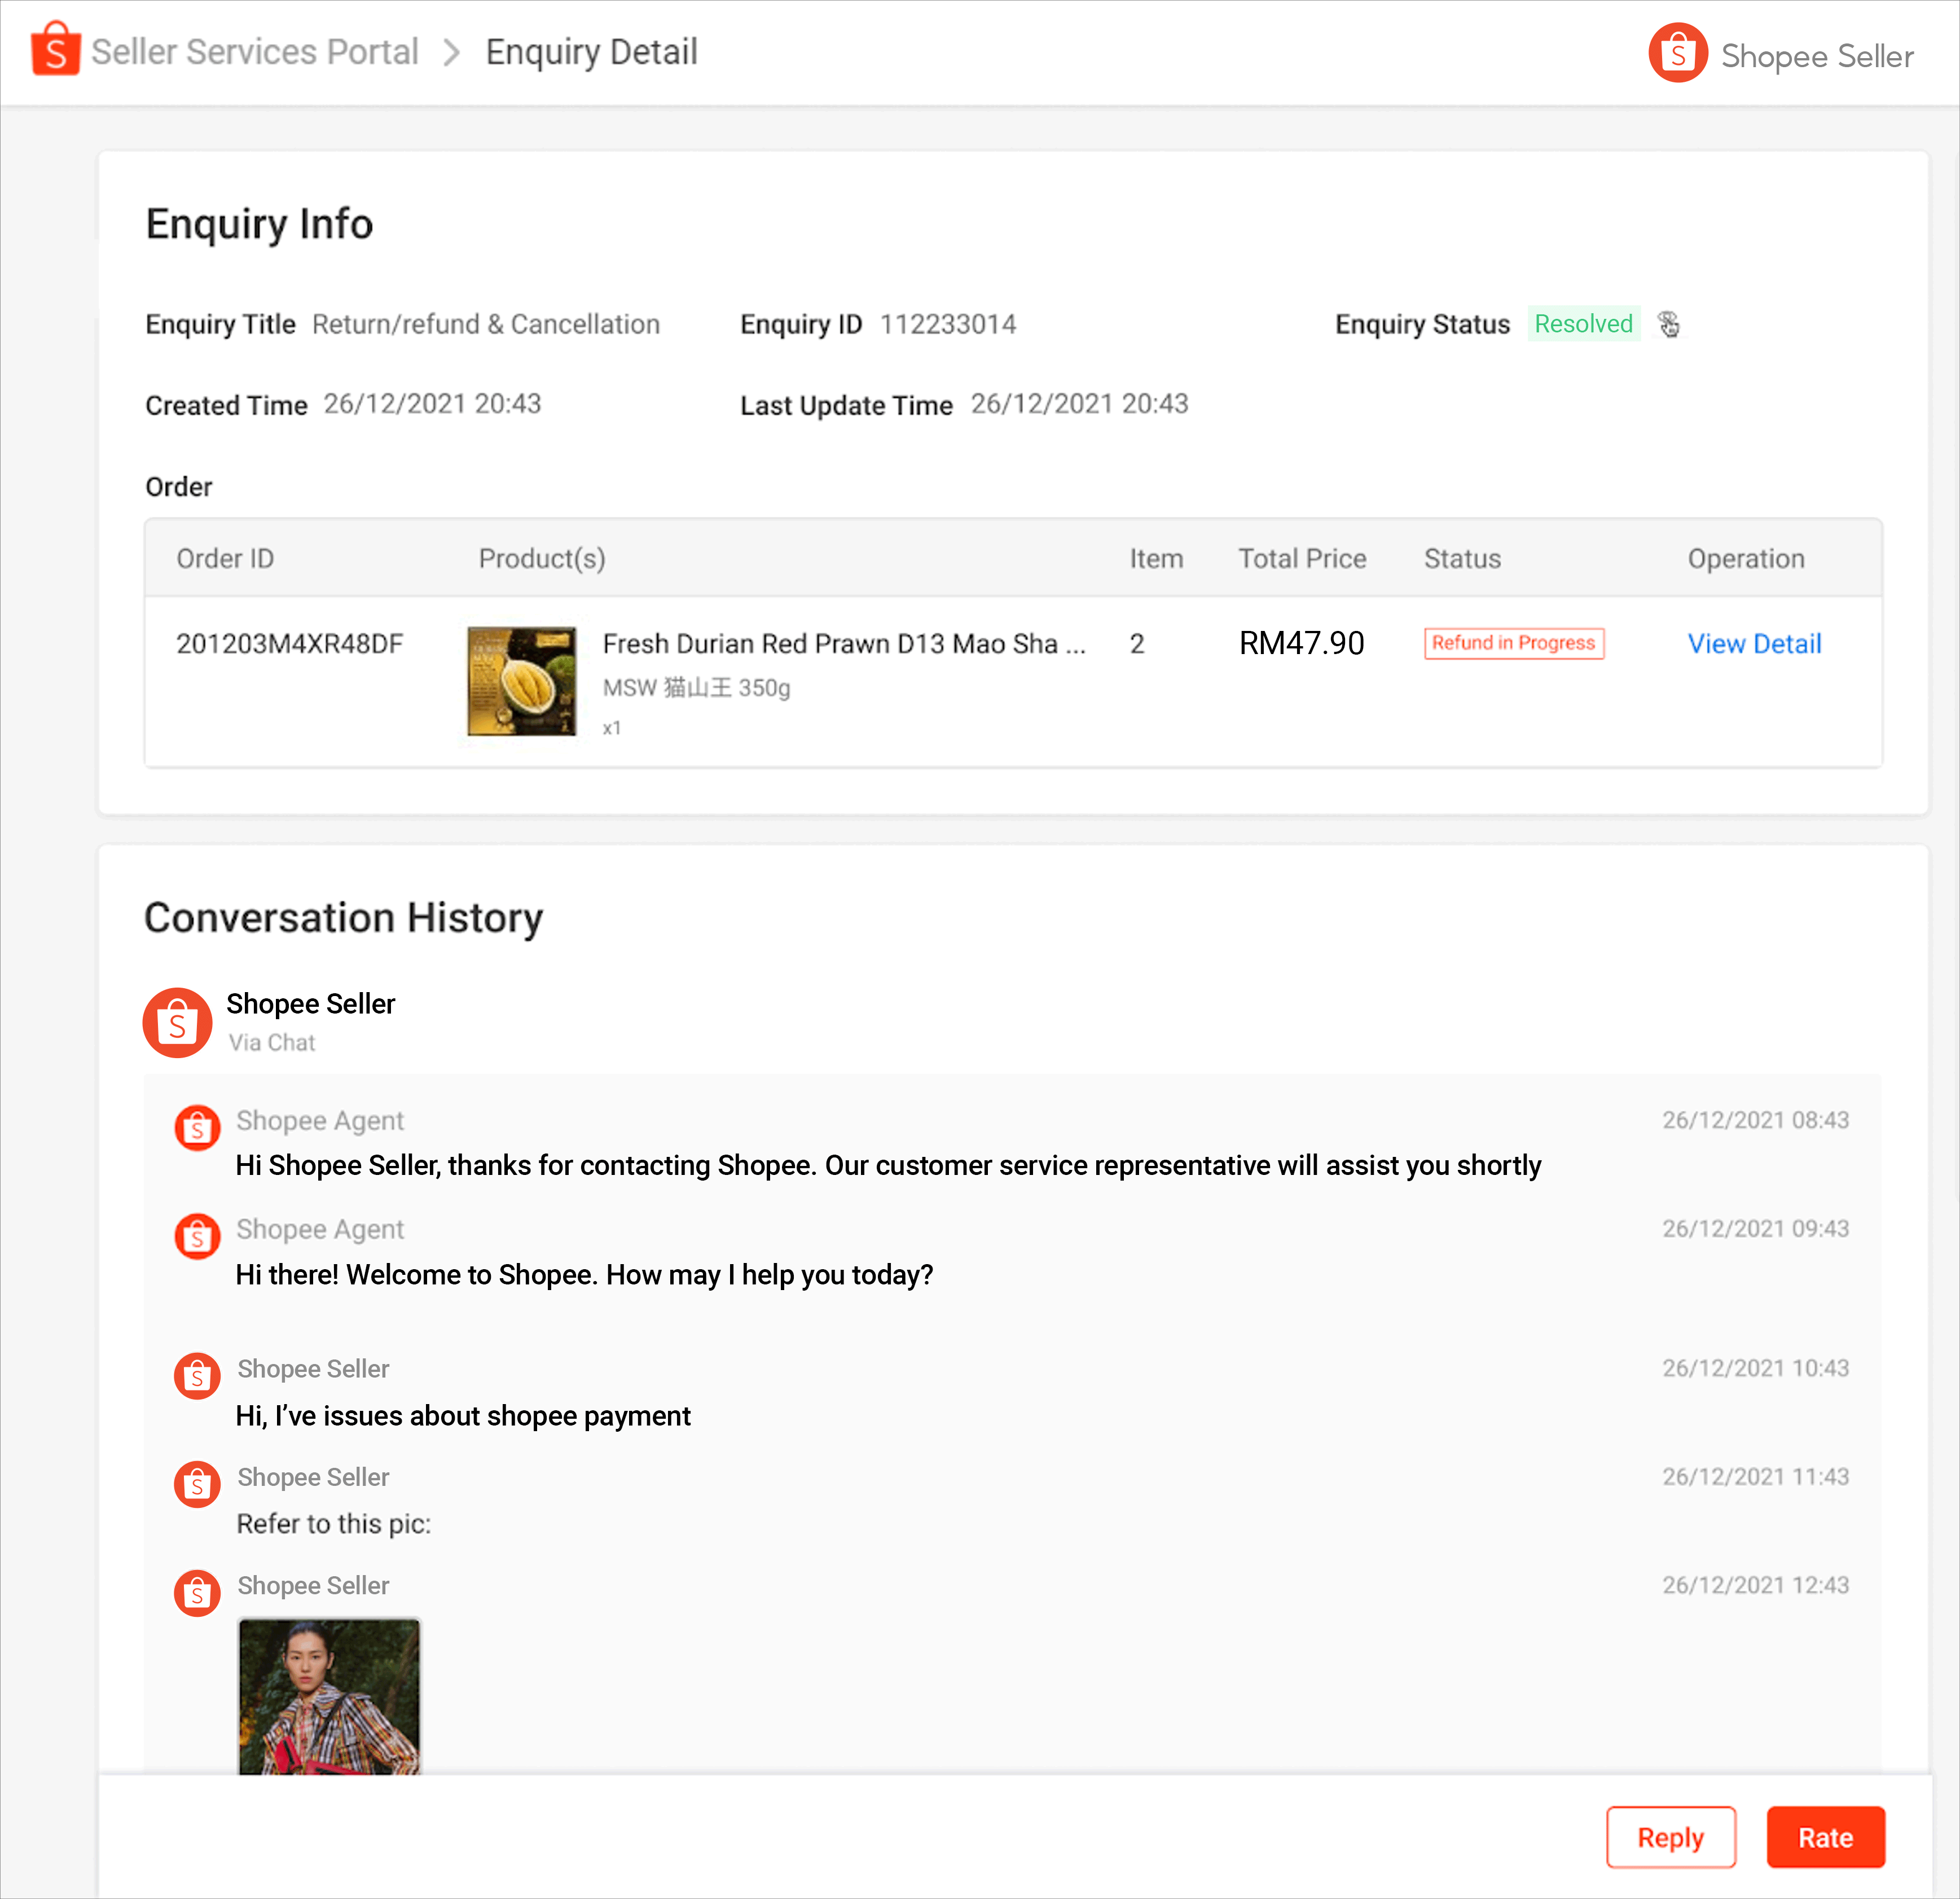Image resolution: width=1960 pixels, height=1899 pixels.
Task: Click the Shopee Seller account avatar
Action: point(1677,53)
